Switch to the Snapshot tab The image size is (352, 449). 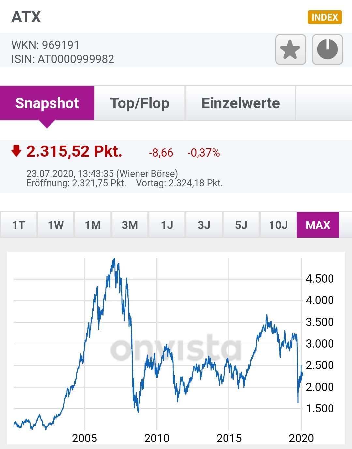[x=47, y=103]
